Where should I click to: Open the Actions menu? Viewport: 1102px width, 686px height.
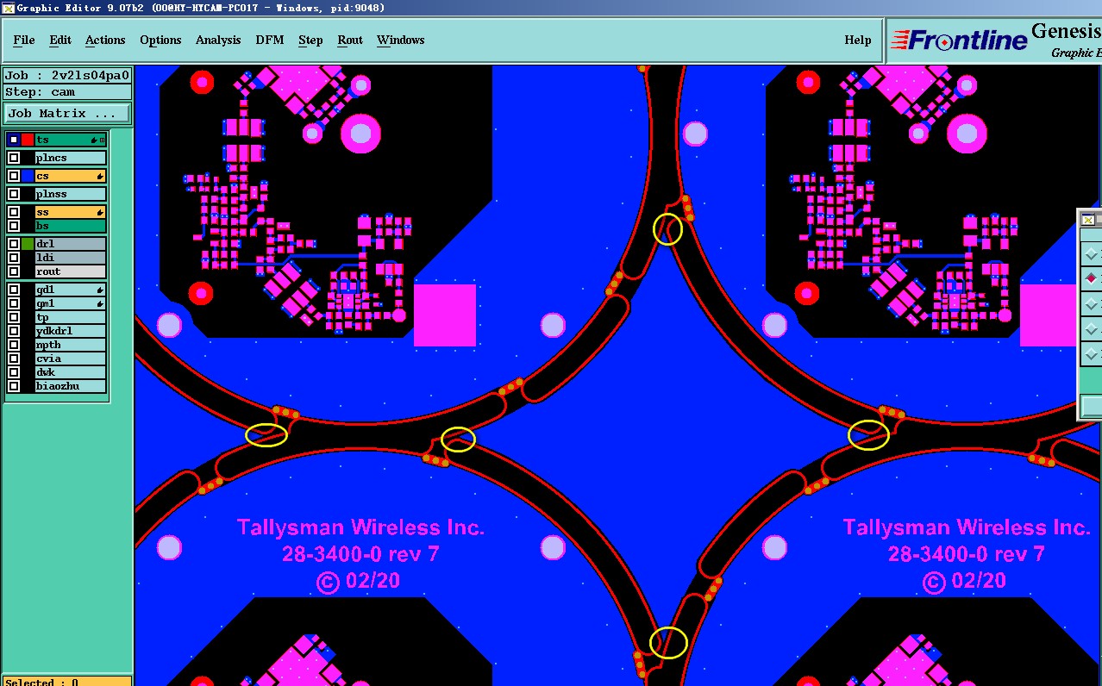[x=105, y=40]
